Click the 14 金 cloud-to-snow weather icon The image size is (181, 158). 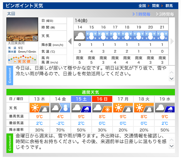coord(60,108)
